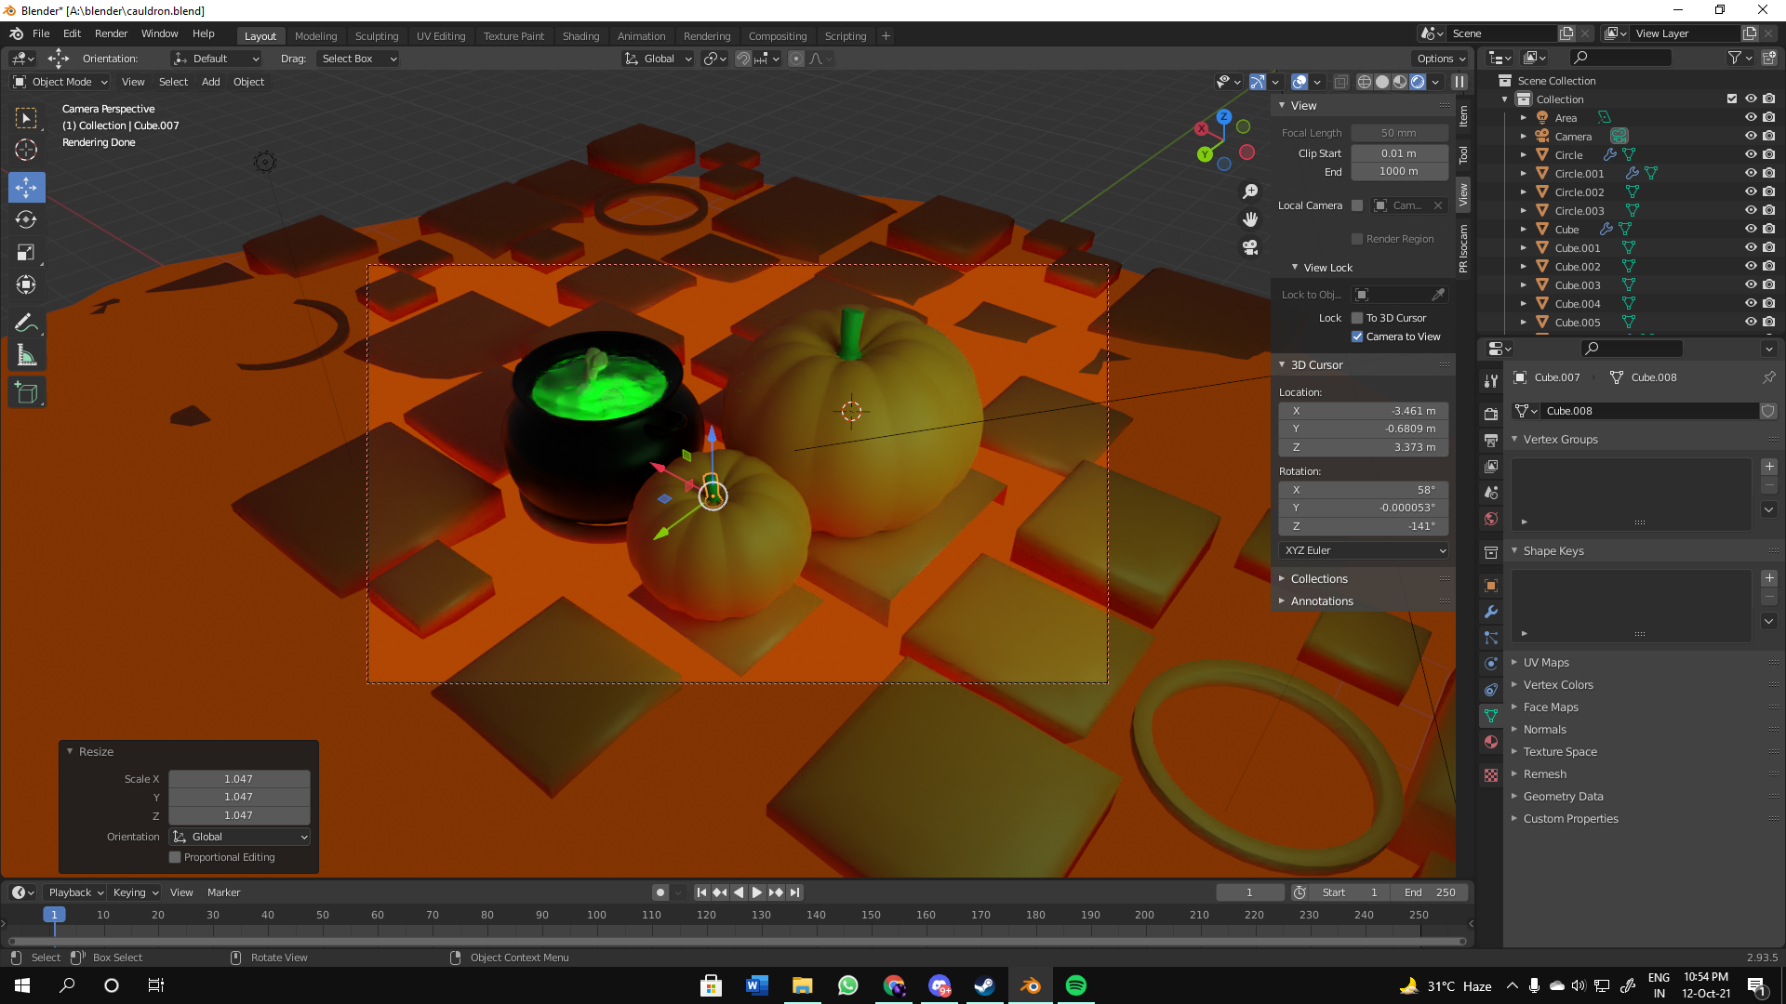Open the Modifier properties wrench tab
The image size is (1786, 1004).
pyautogui.click(x=1491, y=612)
